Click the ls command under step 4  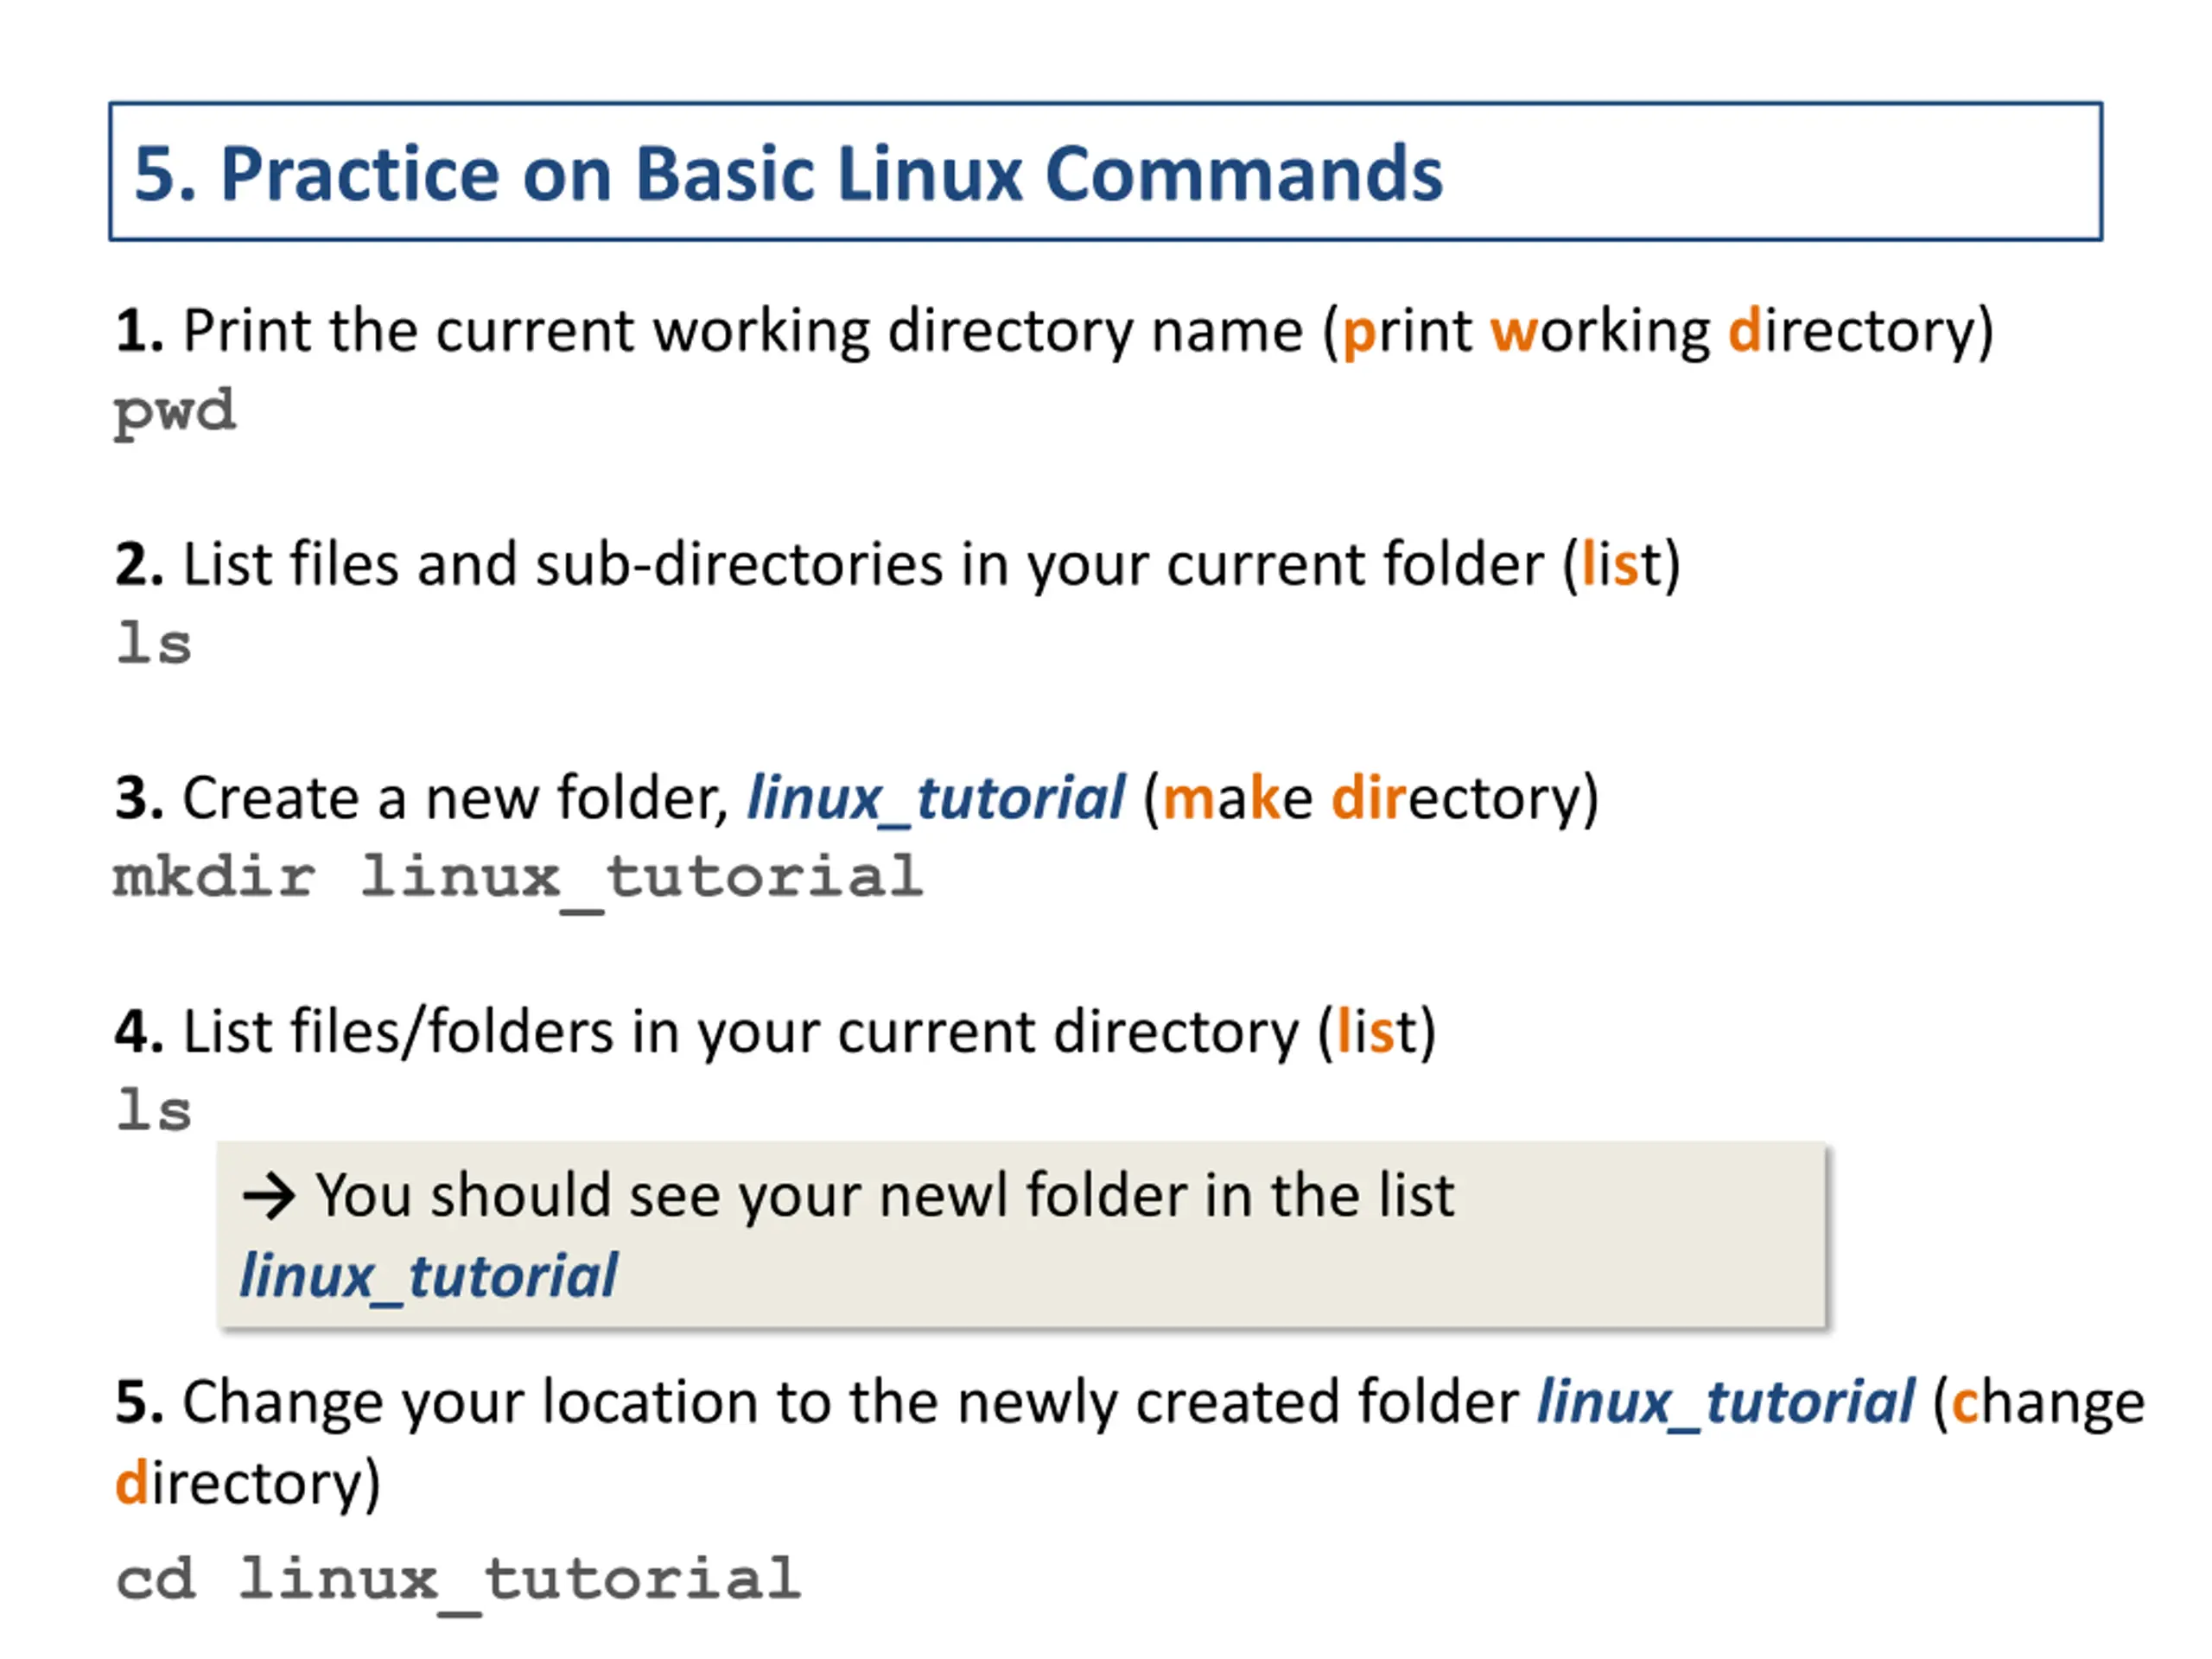(x=154, y=1110)
